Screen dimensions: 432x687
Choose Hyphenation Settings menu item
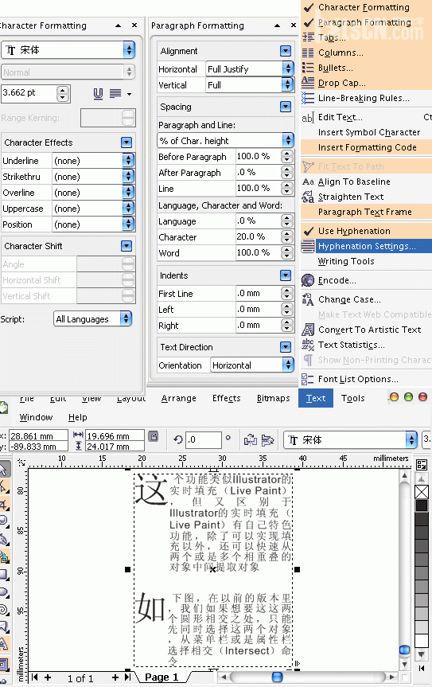365,246
